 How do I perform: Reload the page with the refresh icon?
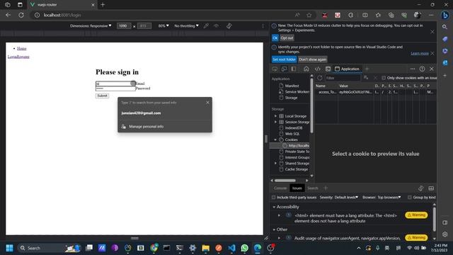click(21, 15)
